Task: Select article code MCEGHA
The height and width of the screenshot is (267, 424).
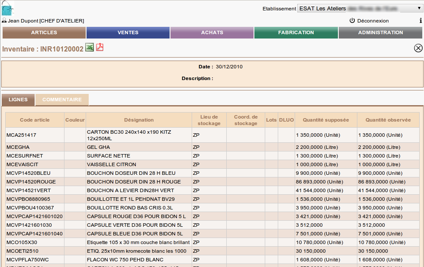Action: 18,147
